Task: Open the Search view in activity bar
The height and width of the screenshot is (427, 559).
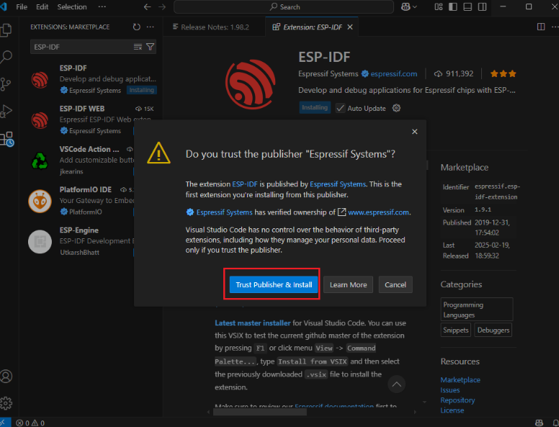Action: [6, 57]
